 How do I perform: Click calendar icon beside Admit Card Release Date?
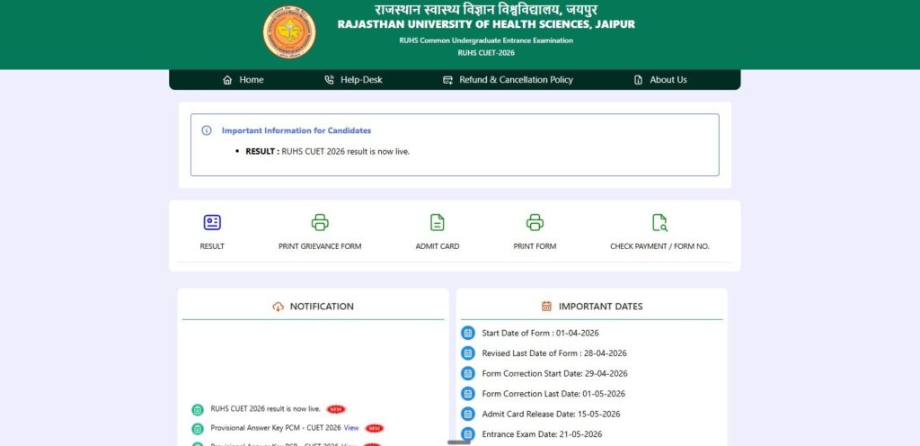coord(467,414)
